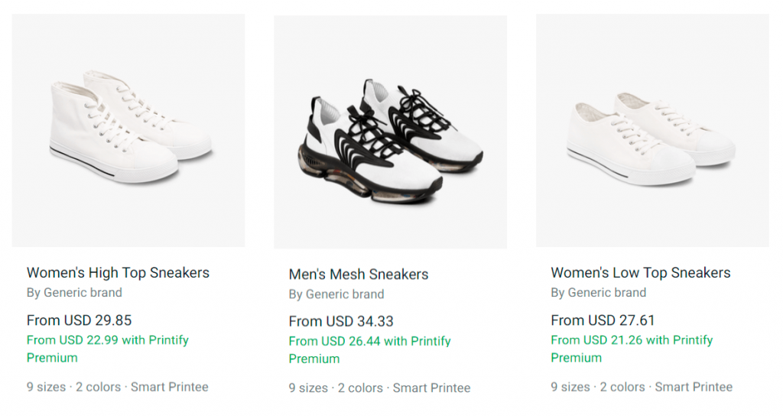
Task: Open the USD 22.99 Printify Premium offer
Action: point(107,349)
